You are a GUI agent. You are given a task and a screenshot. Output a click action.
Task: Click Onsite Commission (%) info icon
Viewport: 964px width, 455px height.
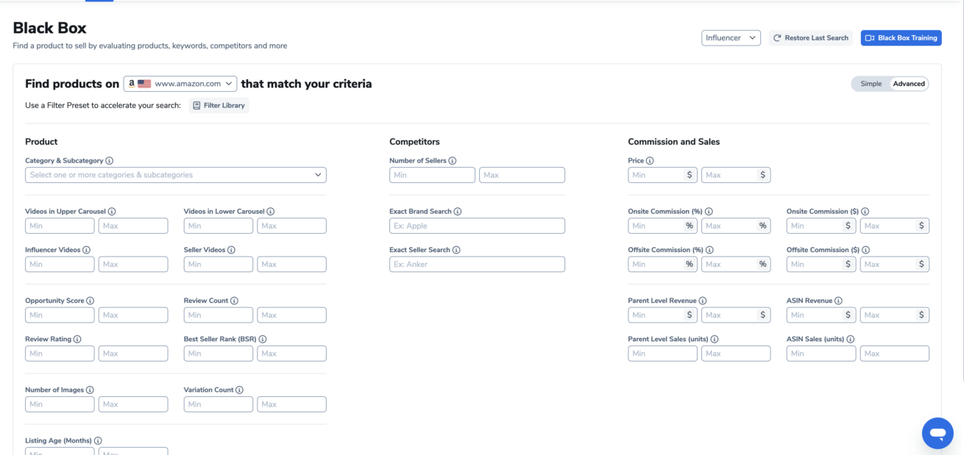709,212
